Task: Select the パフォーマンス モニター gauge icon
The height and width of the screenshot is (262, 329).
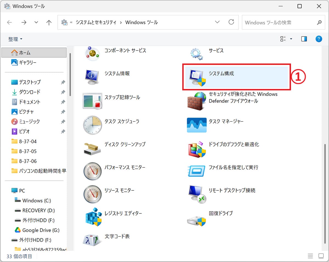Action: pos(92,171)
